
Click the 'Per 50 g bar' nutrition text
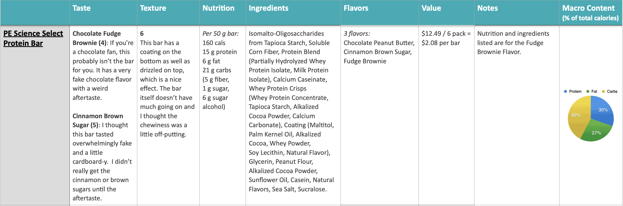click(221, 34)
